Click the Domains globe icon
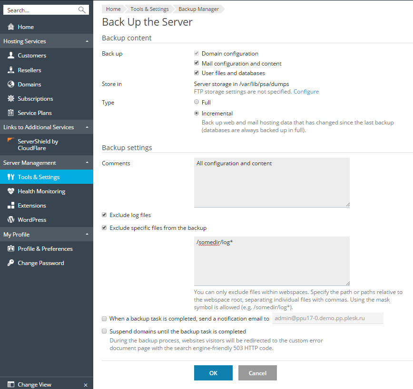 (x=11, y=84)
